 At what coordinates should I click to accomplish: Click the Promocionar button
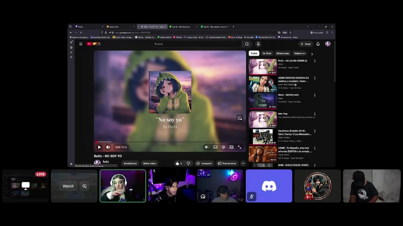point(227,163)
